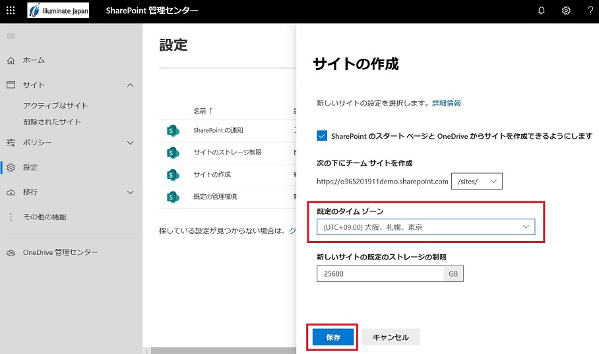The image size is (599, 354).
Task: Click the 保存 button
Action: pos(333,337)
